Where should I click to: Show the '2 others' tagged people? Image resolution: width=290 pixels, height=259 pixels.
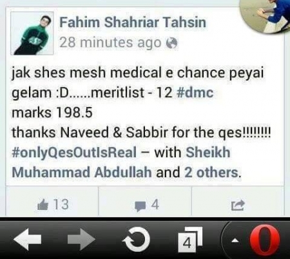[x=211, y=173]
